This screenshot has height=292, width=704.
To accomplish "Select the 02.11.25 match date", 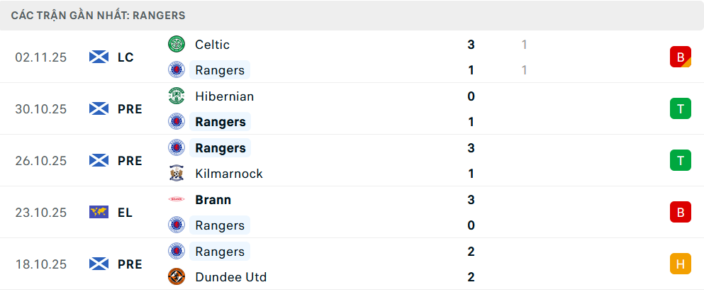I will coord(40,57).
